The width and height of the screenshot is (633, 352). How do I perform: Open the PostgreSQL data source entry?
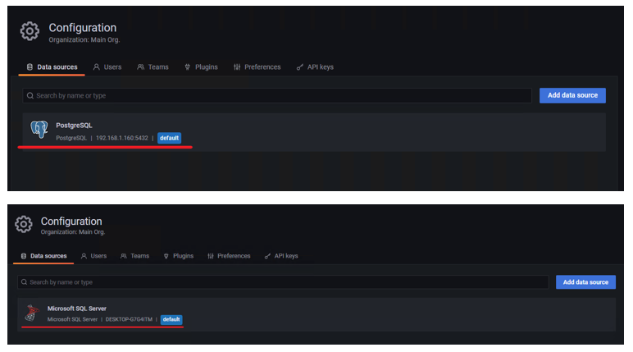314,132
